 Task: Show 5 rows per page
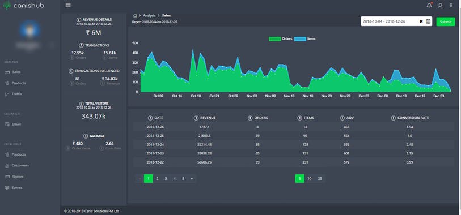[299, 178]
